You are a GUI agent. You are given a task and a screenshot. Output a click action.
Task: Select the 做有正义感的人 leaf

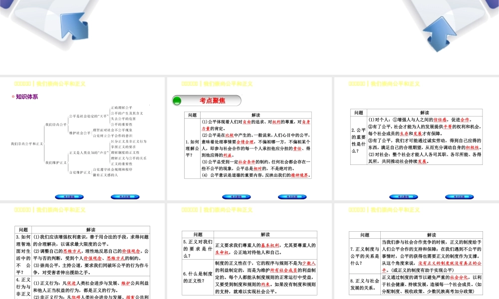(x=105, y=175)
